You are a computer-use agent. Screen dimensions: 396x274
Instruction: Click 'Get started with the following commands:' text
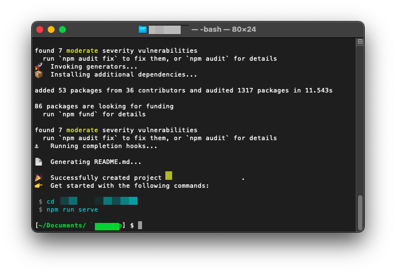click(x=130, y=186)
